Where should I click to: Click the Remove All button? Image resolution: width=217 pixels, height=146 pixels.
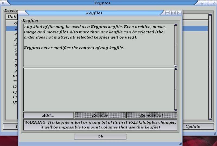click(152, 115)
